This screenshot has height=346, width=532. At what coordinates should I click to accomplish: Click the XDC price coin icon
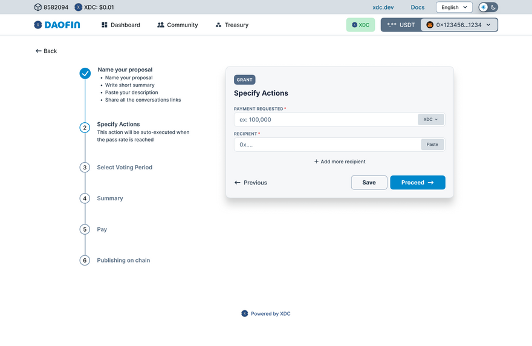pyautogui.click(x=79, y=7)
